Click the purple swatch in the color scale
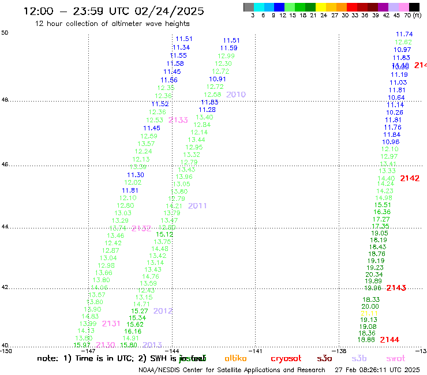Image resolution: width=427 pixels, height=375 pixels. (383, 7)
